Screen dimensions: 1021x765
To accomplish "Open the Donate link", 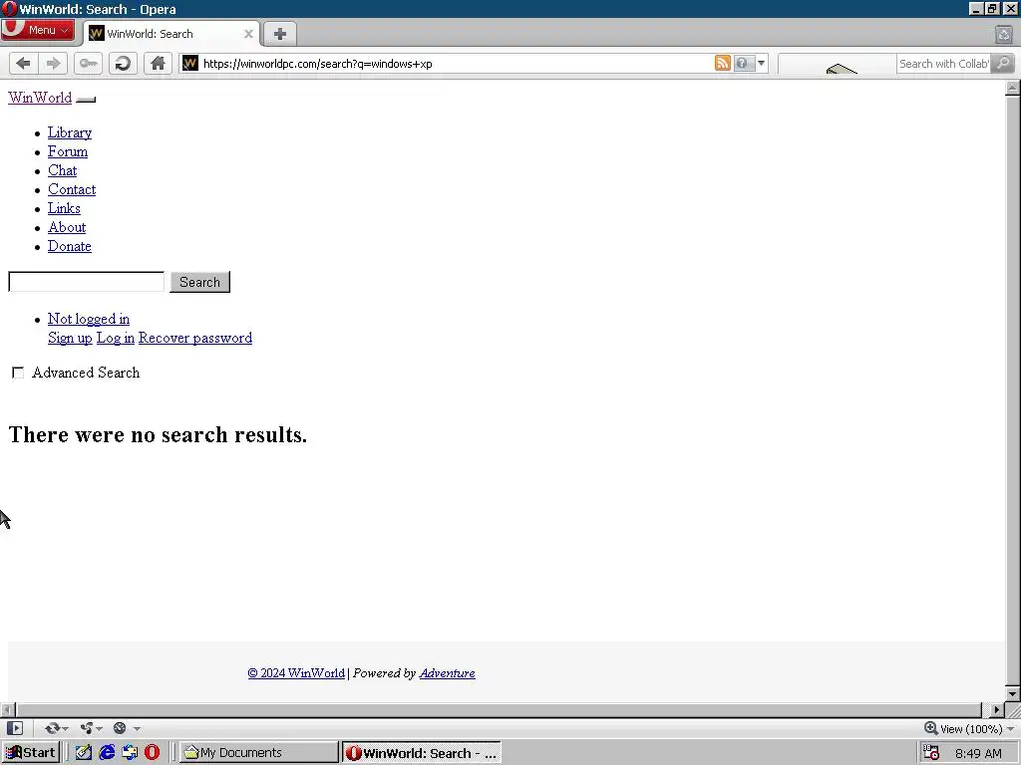I will (70, 246).
